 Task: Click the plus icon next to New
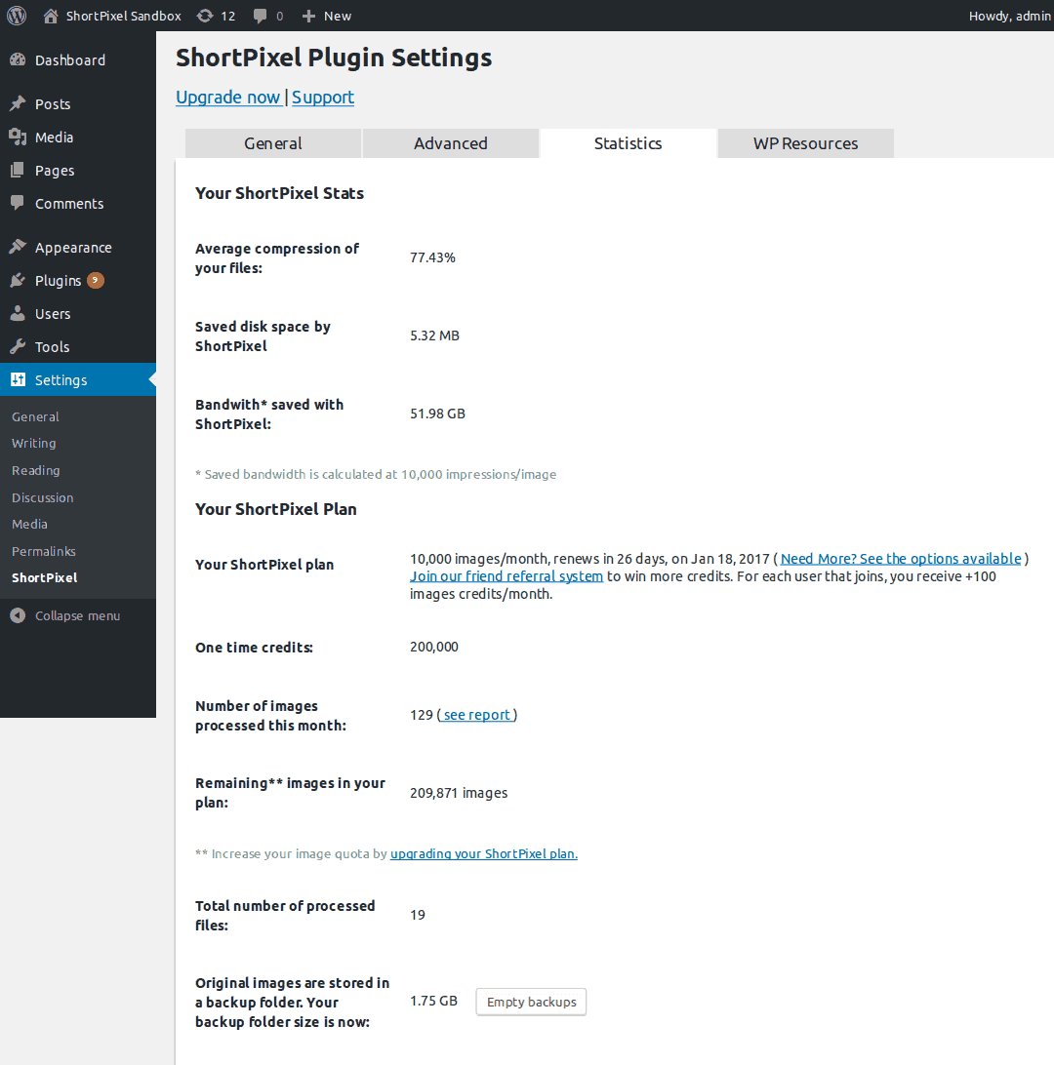[308, 17]
